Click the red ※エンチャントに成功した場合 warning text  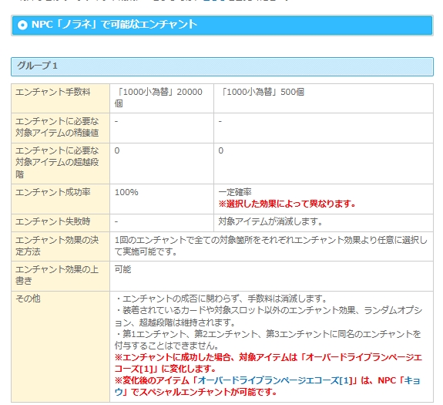coord(268,363)
